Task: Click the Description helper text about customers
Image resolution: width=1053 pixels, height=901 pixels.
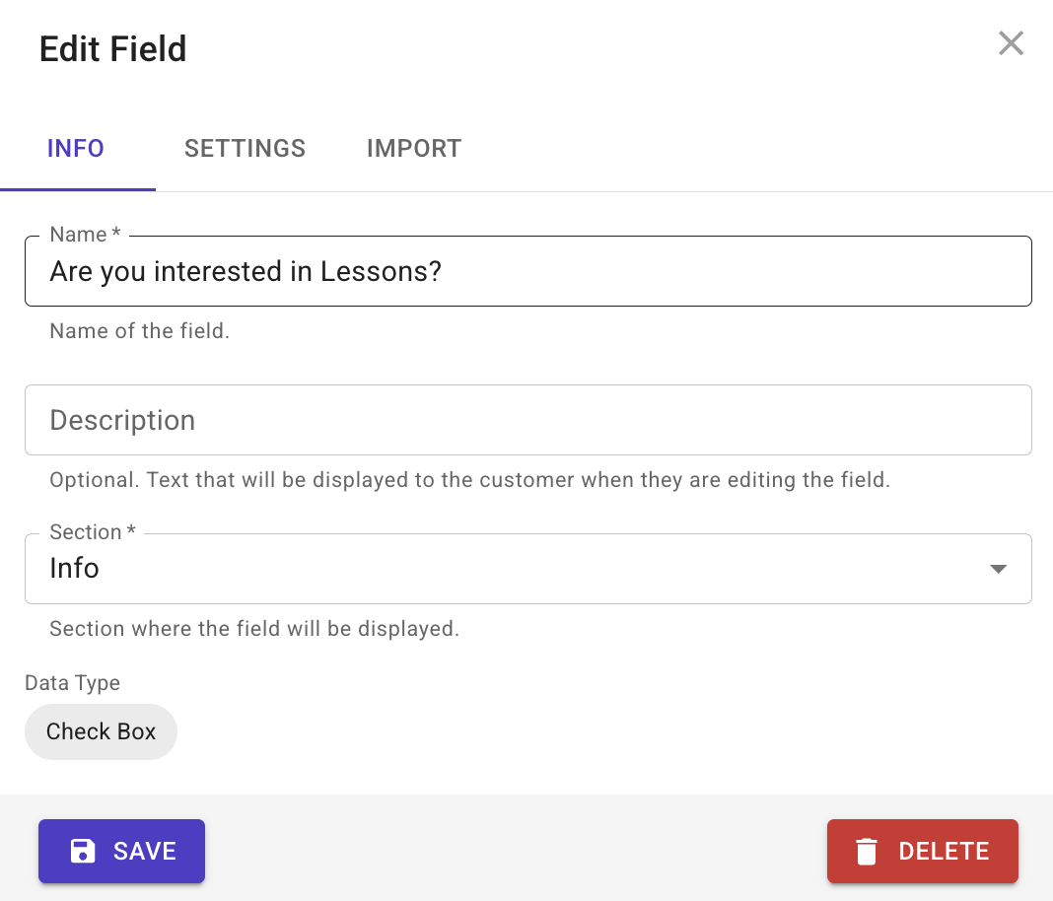Action: (x=470, y=480)
